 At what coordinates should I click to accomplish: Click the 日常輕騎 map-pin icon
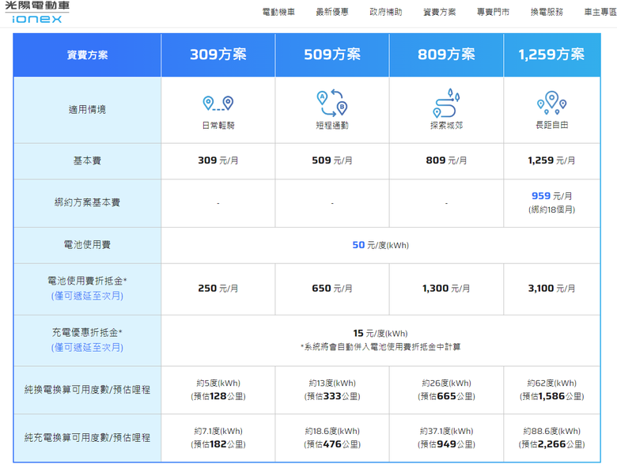(218, 104)
